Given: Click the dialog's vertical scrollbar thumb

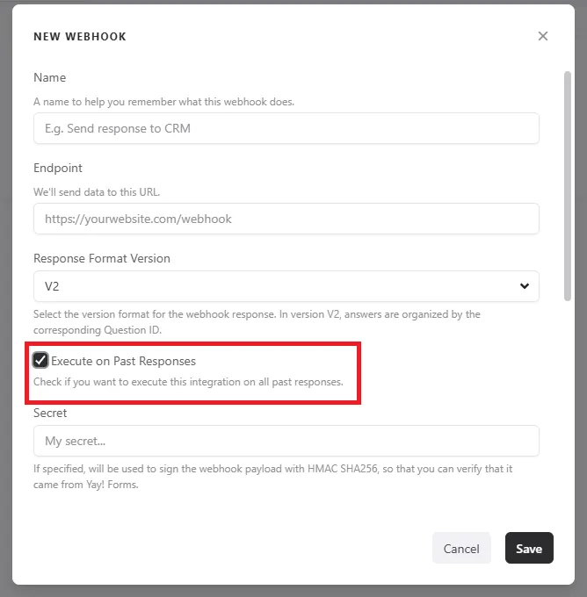Looking at the screenshot, I should click(x=568, y=186).
